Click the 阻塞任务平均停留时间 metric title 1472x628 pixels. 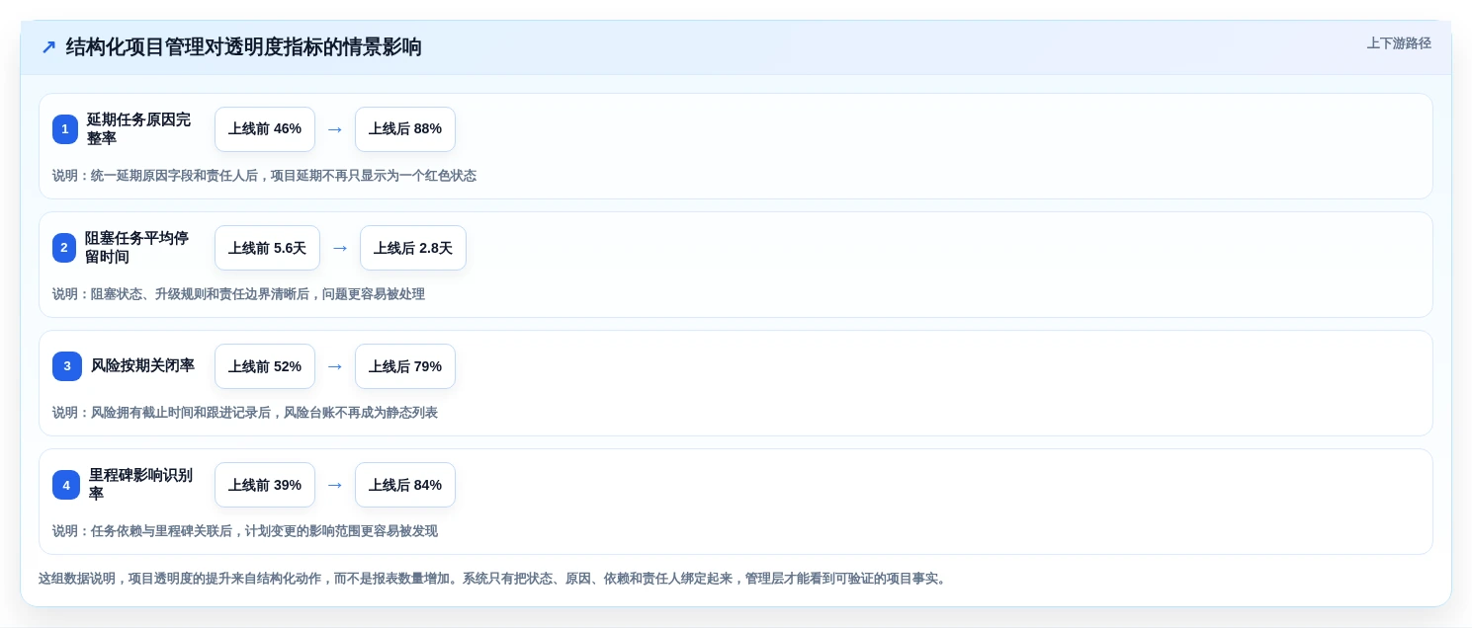137,248
